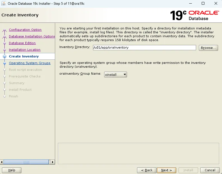Click the empty message pane at bottom
222x174 pixels.
(x=138, y=153)
